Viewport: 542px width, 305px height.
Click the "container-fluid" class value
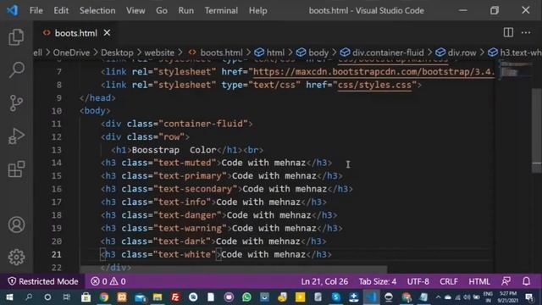203,124
